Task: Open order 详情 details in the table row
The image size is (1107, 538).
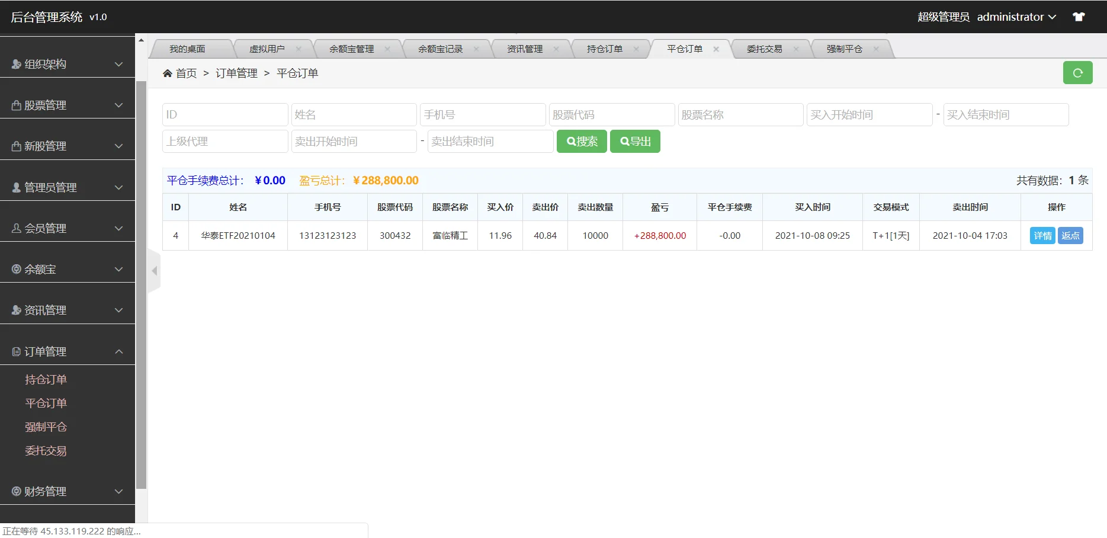Action: click(x=1042, y=235)
